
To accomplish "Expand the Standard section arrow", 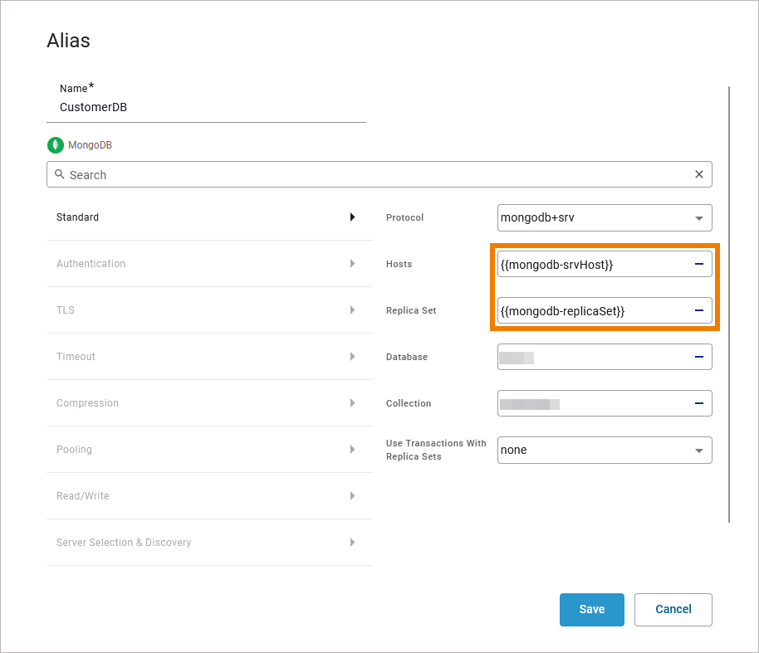I will tap(352, 217).
